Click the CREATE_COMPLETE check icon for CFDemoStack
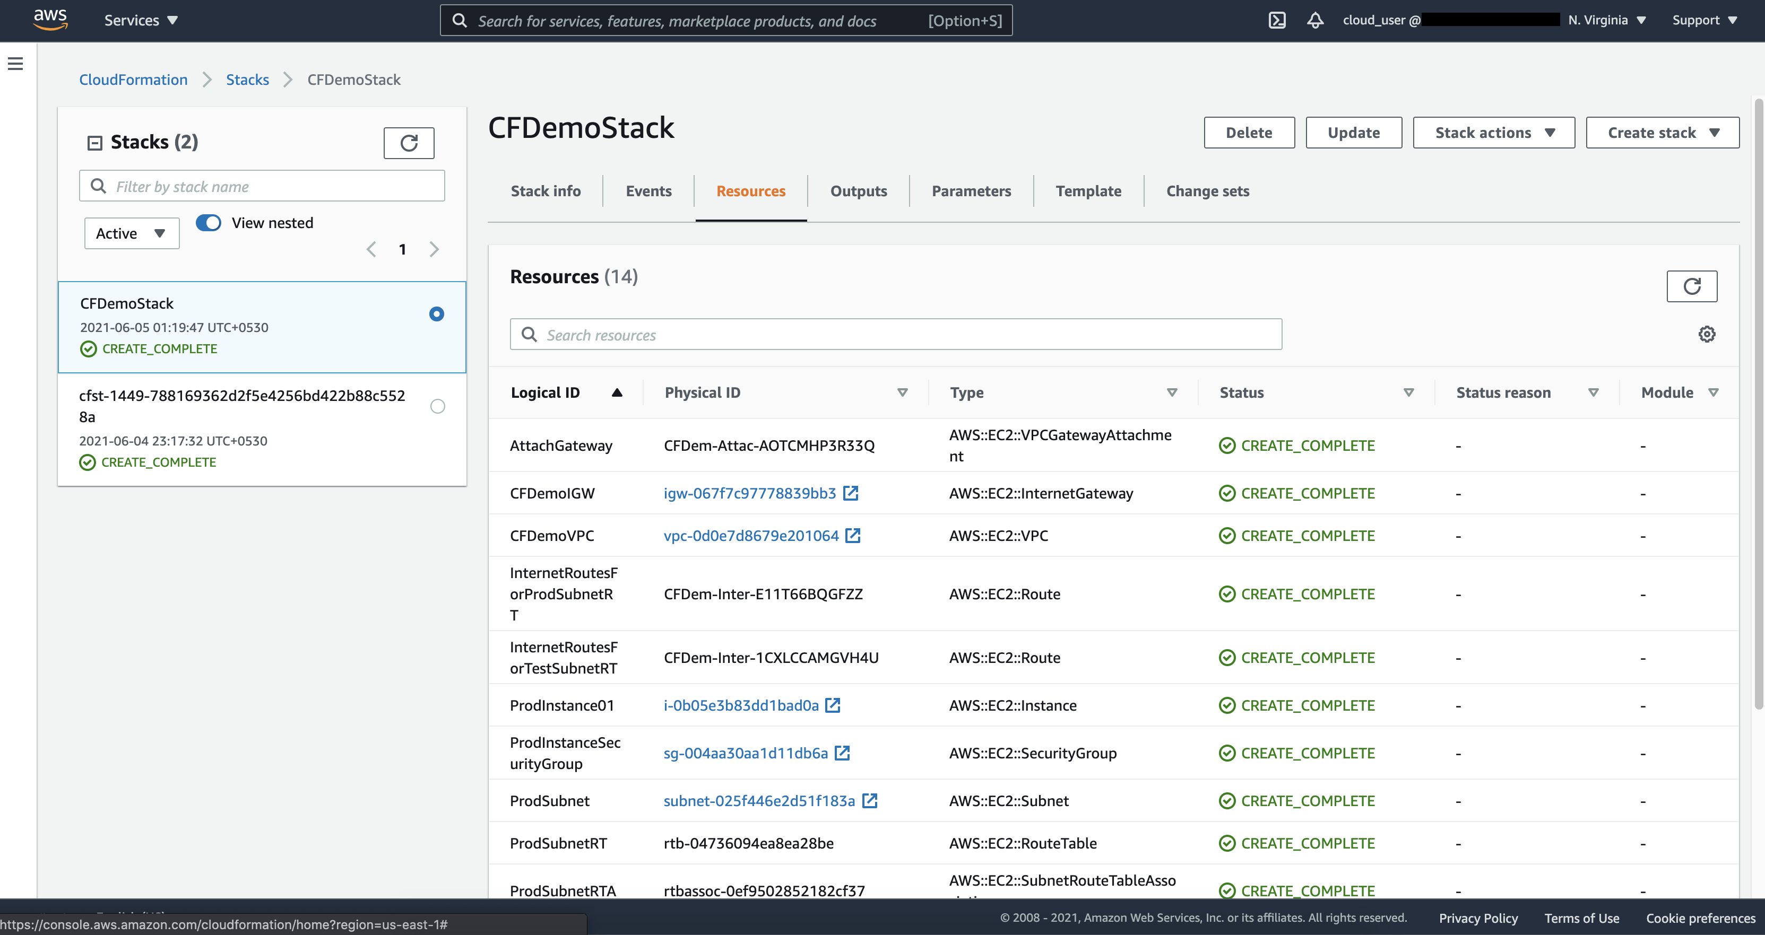The image size is (1765, 935). point(89,349)
